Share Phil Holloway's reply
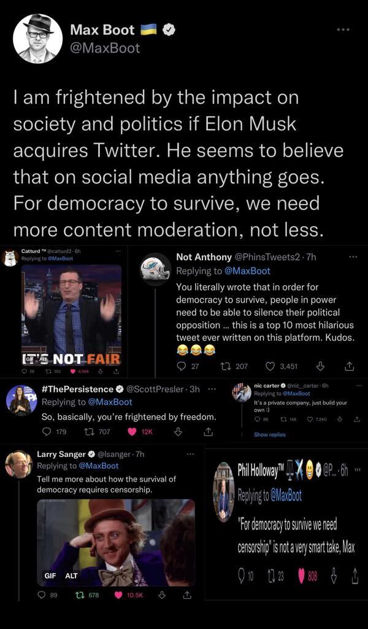 tap(355, 576)
